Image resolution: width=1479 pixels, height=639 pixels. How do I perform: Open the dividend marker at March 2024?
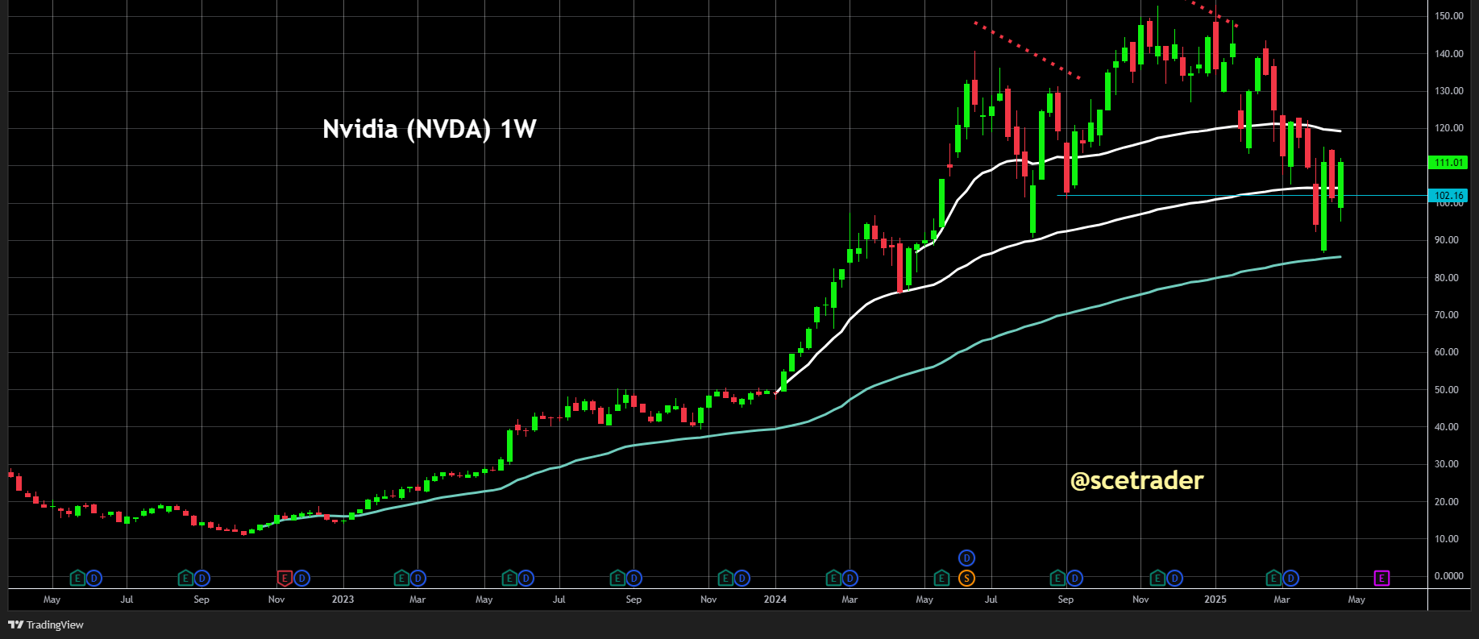coord(850,578)
